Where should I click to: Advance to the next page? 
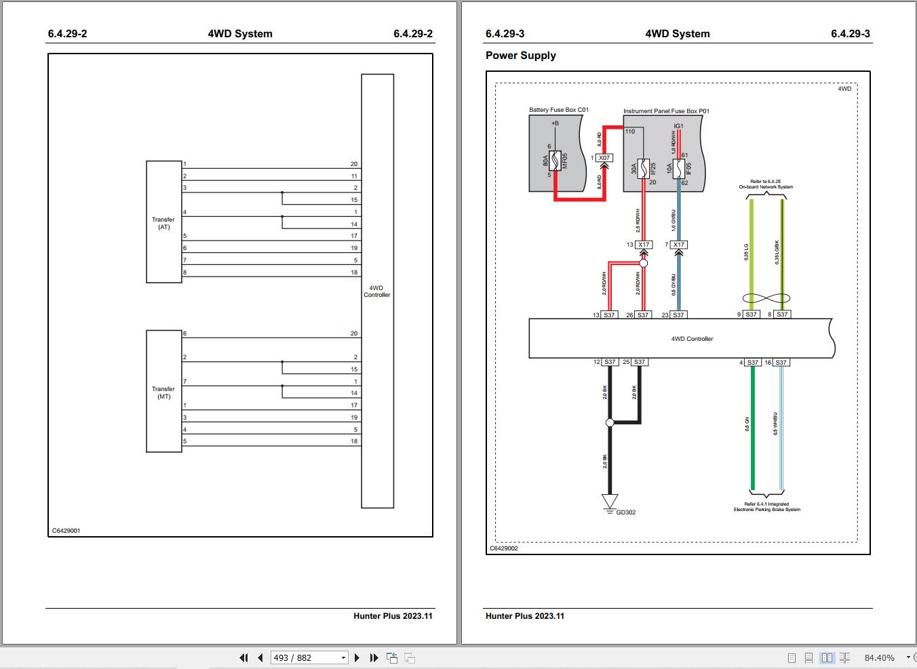(357, 657)
